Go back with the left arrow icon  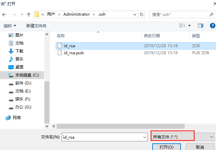[x=4, y=15]
